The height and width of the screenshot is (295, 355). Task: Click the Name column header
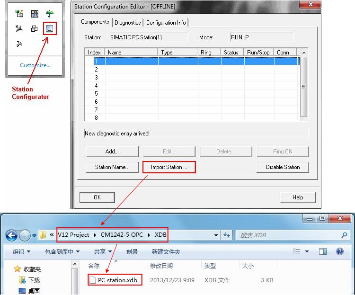(131, 53)
